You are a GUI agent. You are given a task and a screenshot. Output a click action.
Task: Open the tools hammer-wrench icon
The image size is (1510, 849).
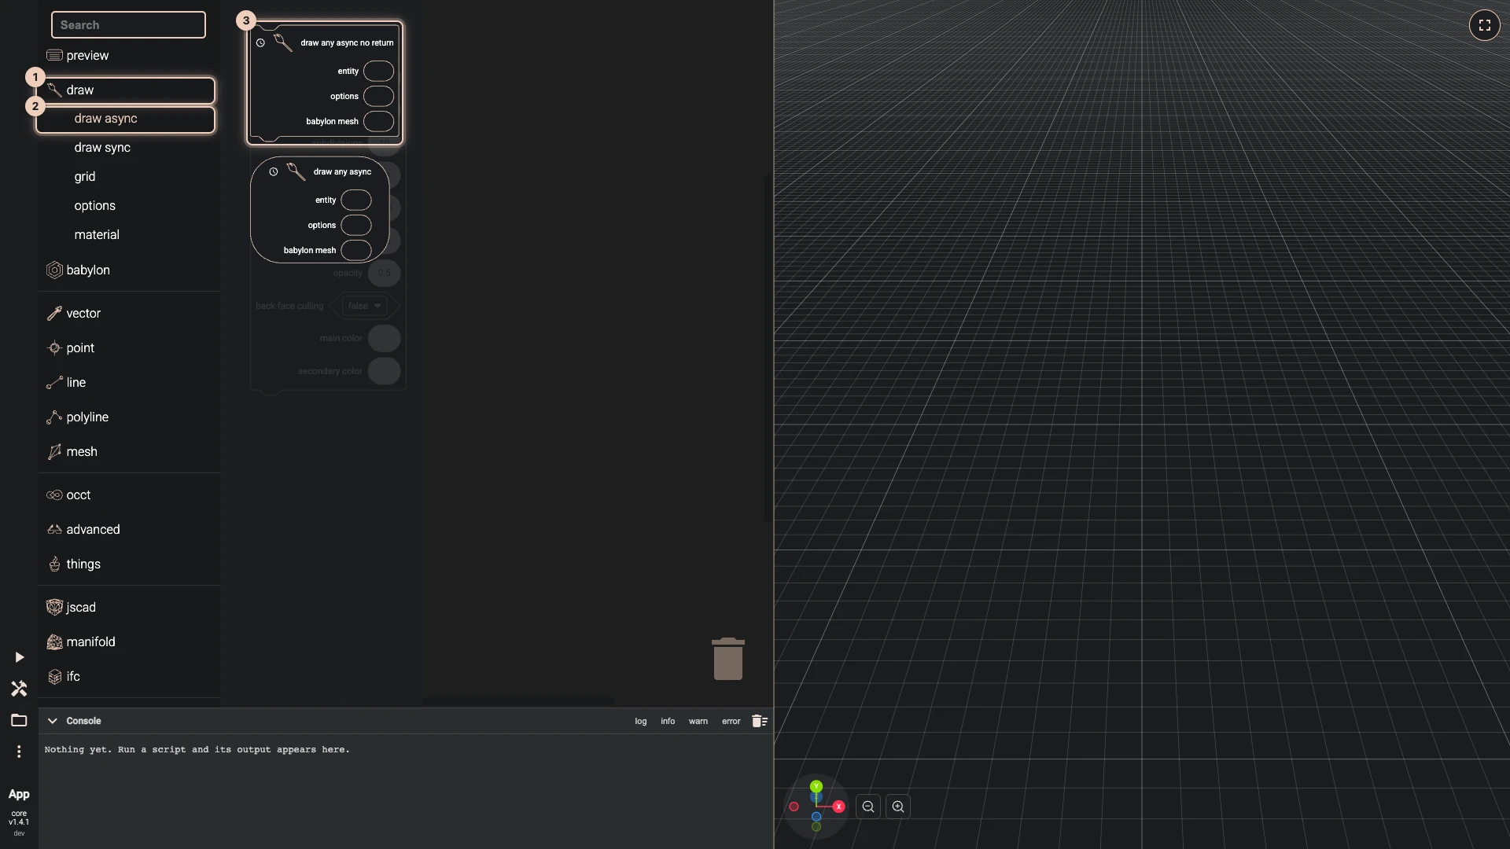(19, 689)
